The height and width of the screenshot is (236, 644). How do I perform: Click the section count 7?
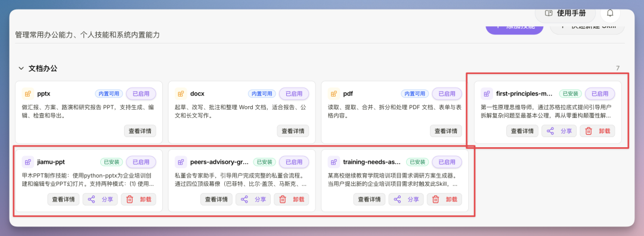point(618,68)
